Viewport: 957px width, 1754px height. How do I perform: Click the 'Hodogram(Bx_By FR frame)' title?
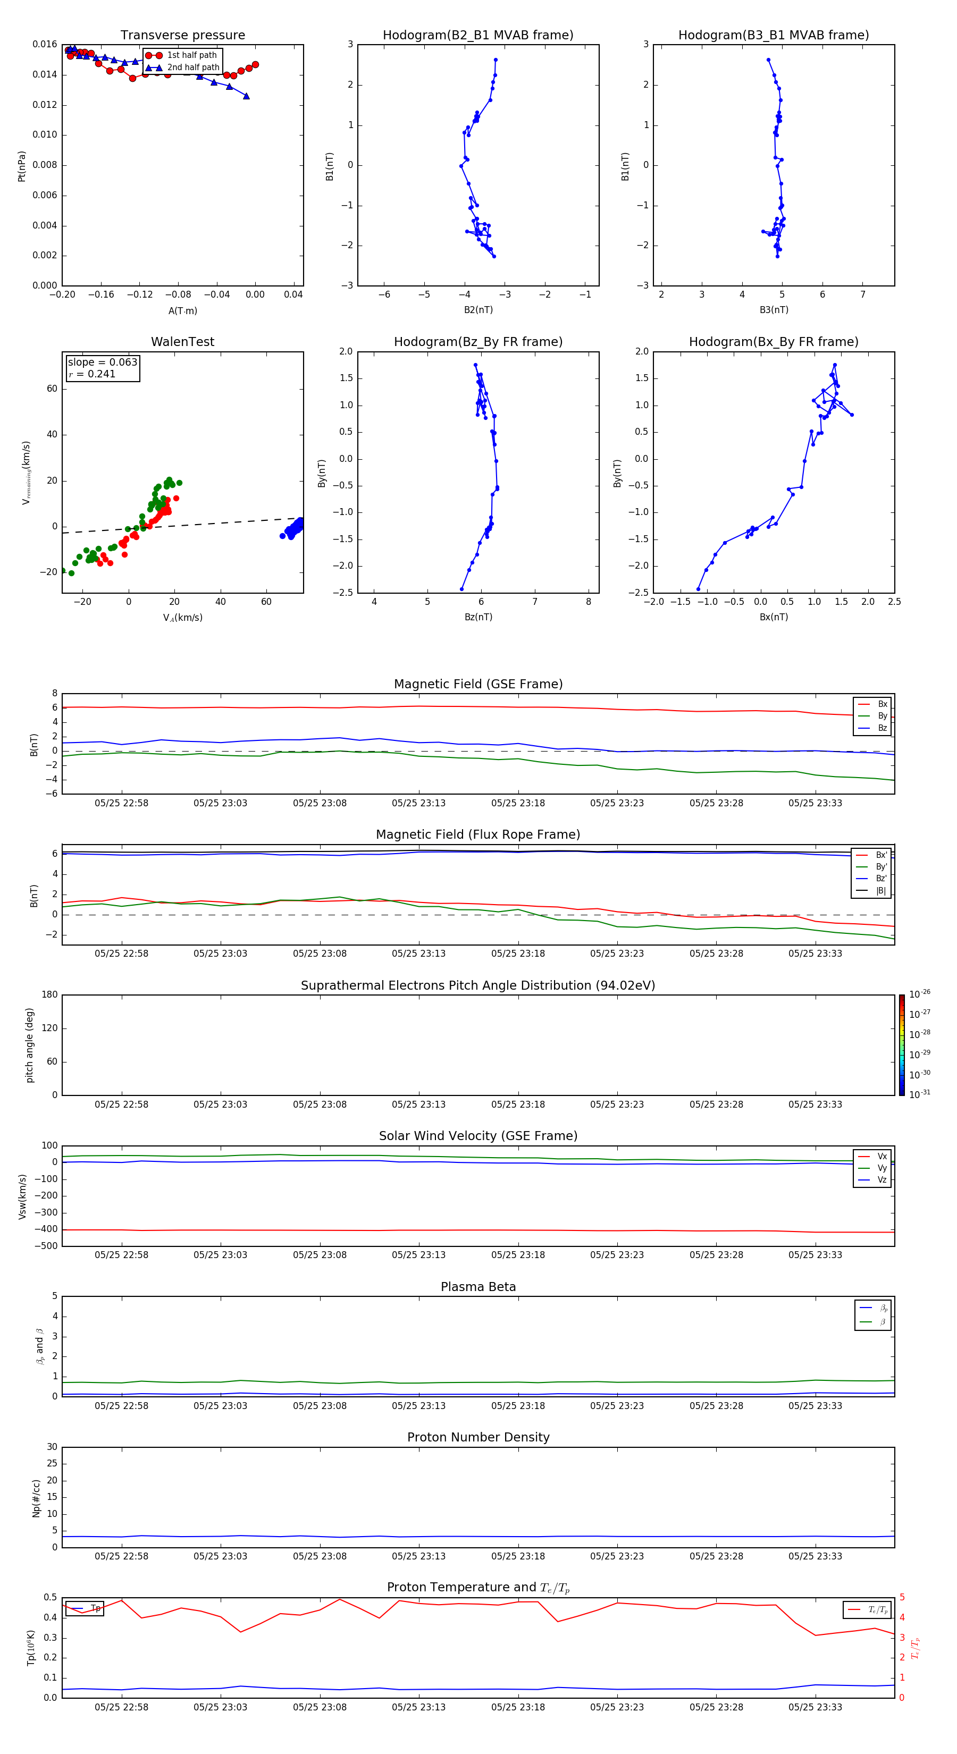click(x=774, y=342)
